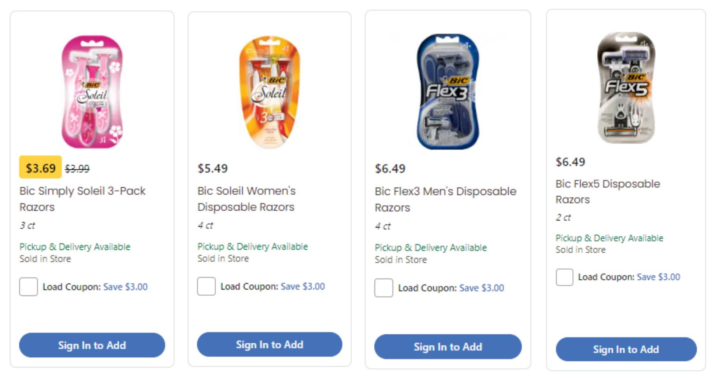Screen dimensions: 719x380
Task: Click Sign In to Add for Simply Soleil
Action: point(92,345)
